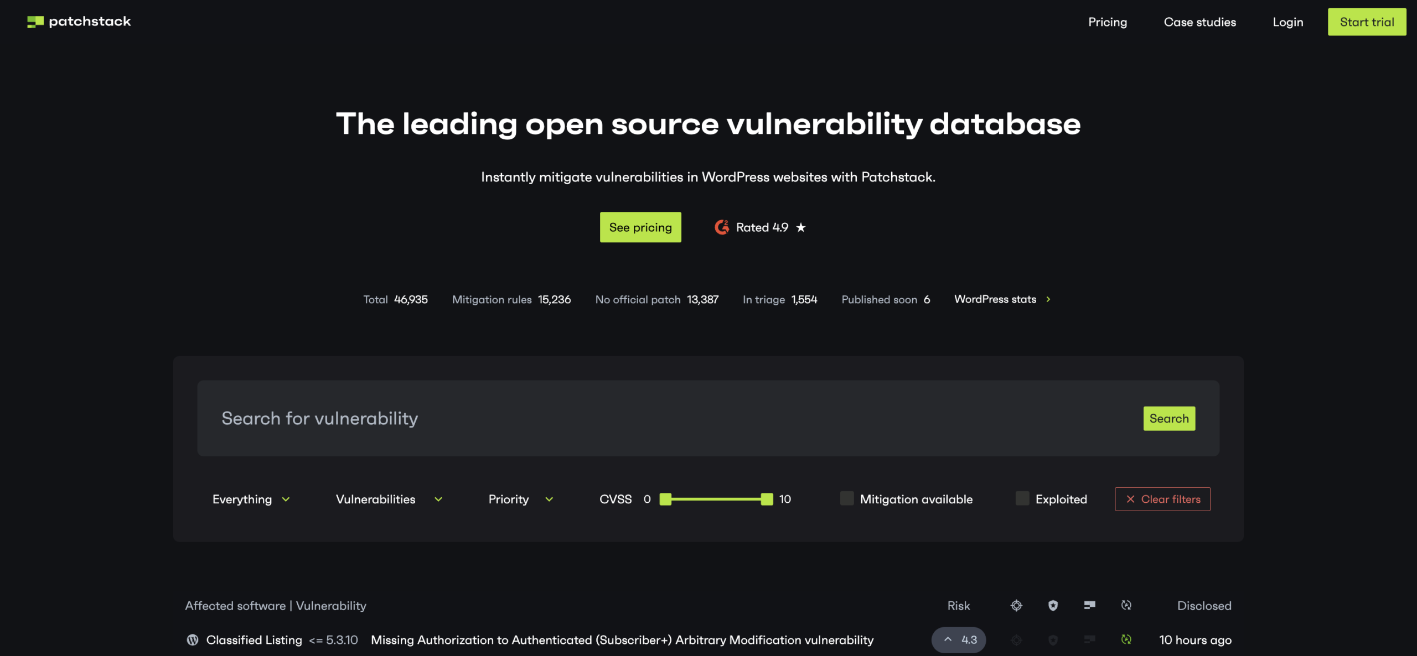
Task: Open the Everything dropdown
Action: click(251, 499)
